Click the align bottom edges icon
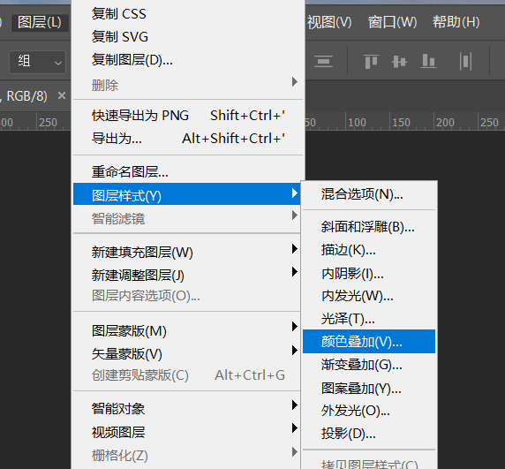 428,61
